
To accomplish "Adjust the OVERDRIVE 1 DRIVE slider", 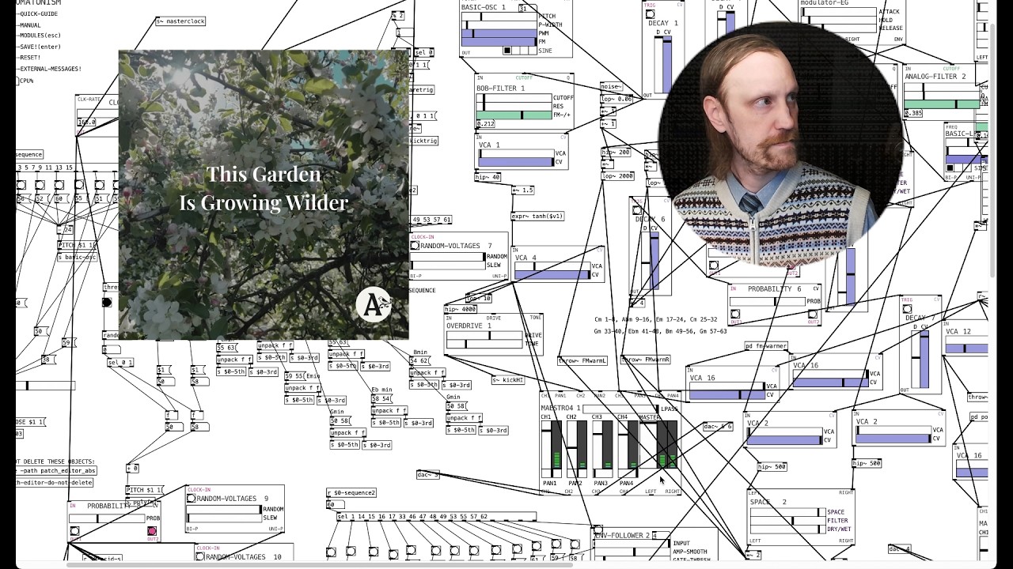I will [484, 336].
